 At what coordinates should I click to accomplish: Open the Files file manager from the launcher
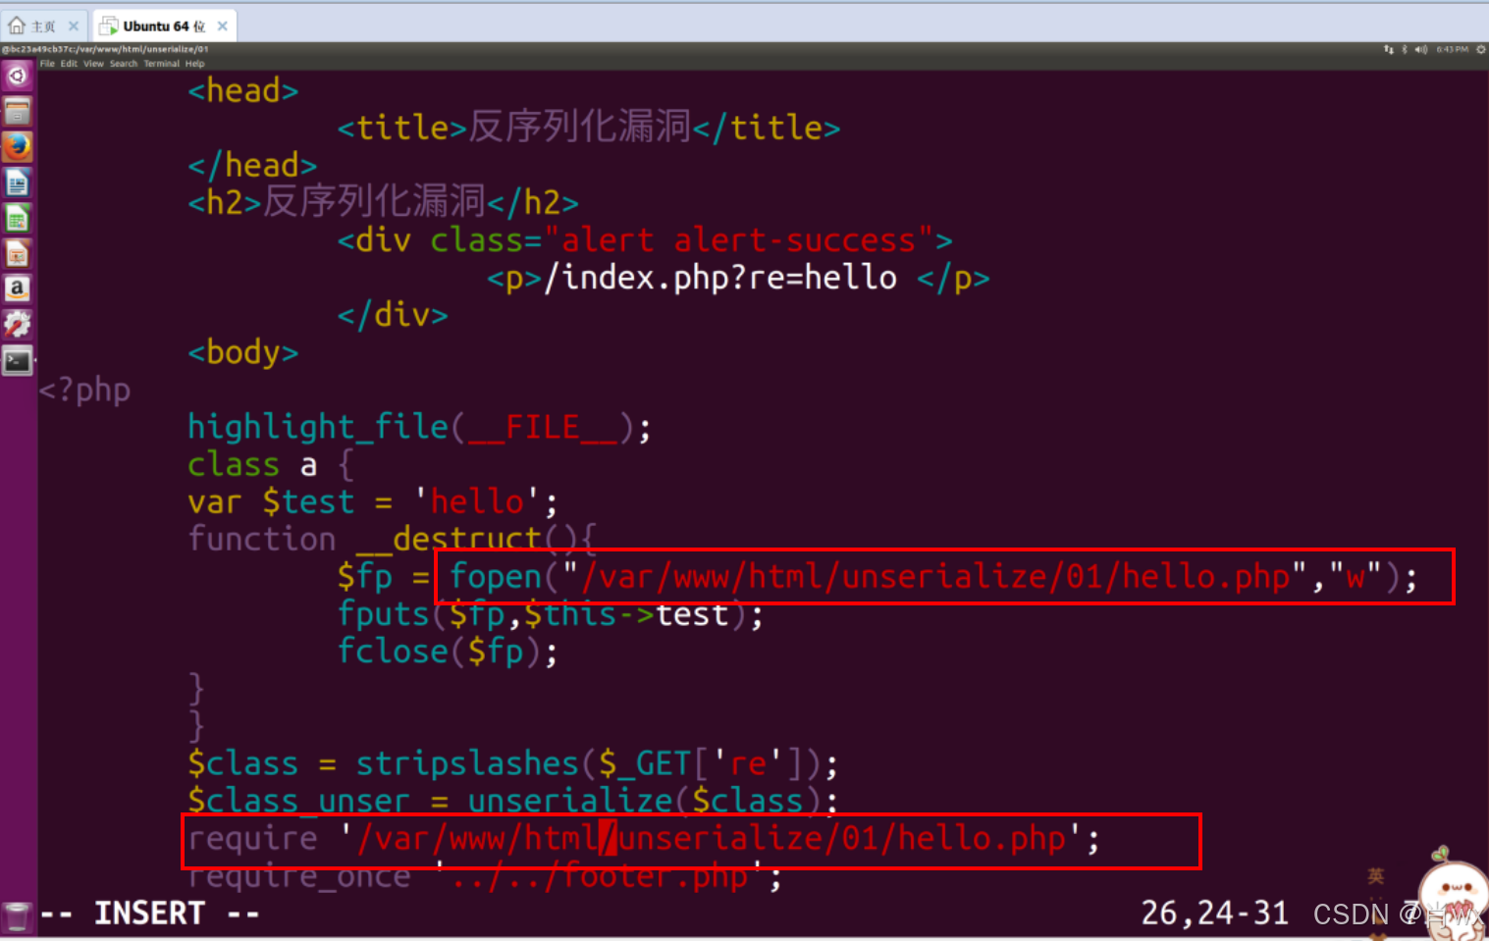tap(17, 111)
